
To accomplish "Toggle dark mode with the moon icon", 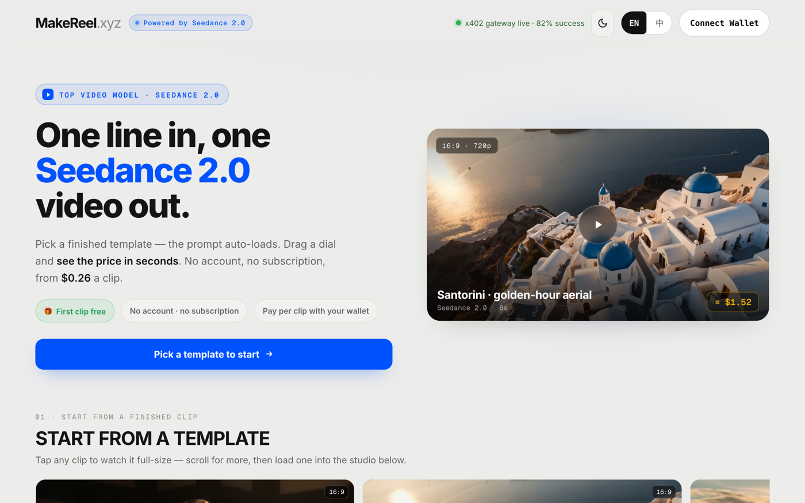I will coord(602,23).
